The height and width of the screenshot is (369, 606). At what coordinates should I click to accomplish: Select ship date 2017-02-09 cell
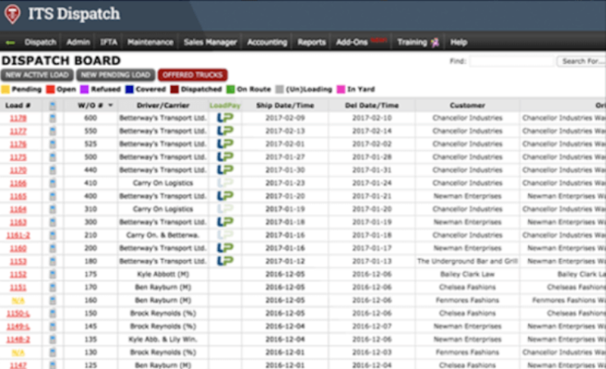pyautogui.click(x=285, y=118)
